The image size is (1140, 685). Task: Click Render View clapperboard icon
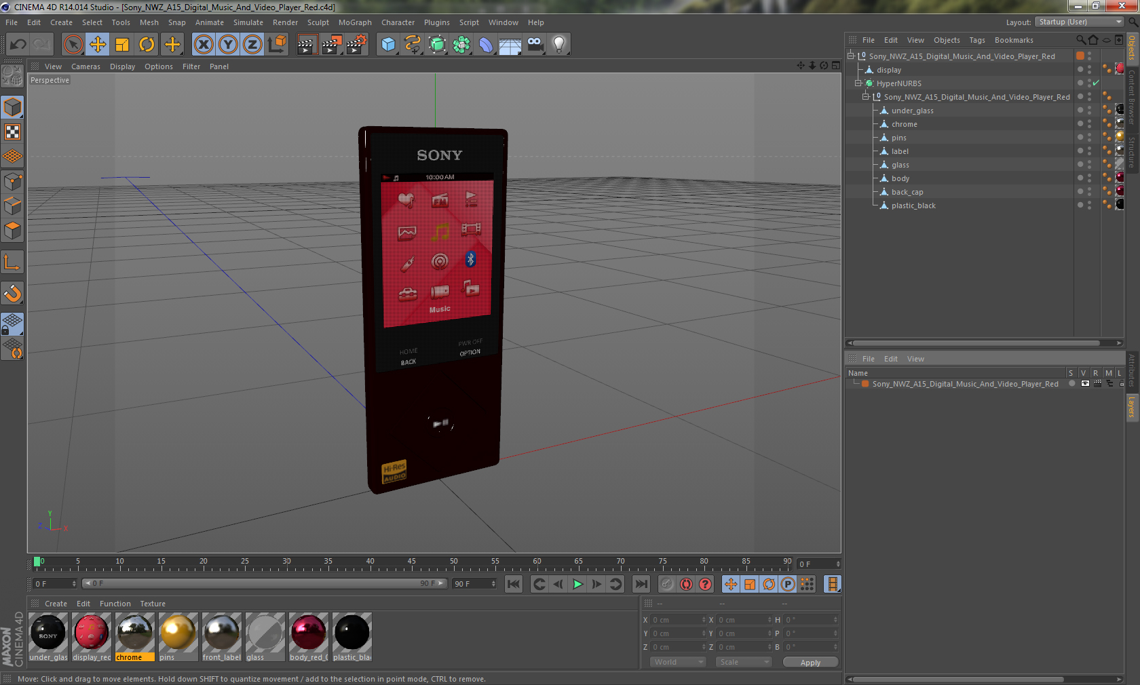tap(307, 45)
